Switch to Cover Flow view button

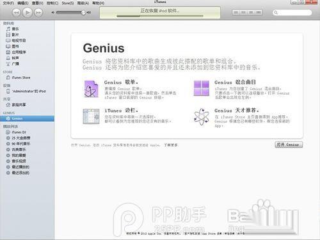(x=259, y=12)
